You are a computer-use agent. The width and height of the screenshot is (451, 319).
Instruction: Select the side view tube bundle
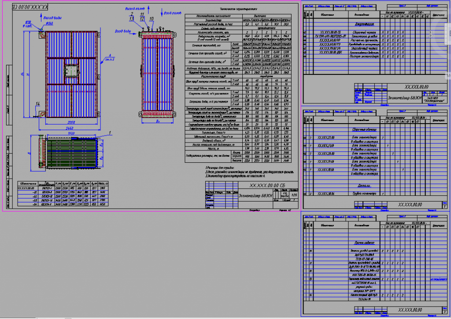click(157, 74)
